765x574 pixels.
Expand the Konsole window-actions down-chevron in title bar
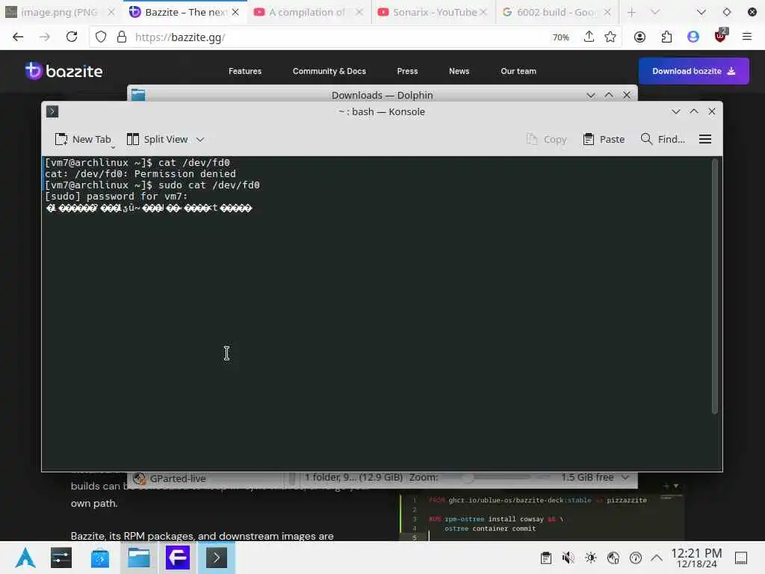675,112
